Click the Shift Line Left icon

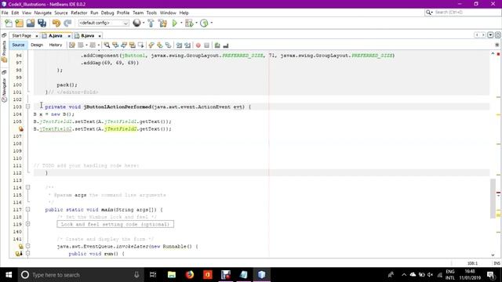[x=180, y=45]
